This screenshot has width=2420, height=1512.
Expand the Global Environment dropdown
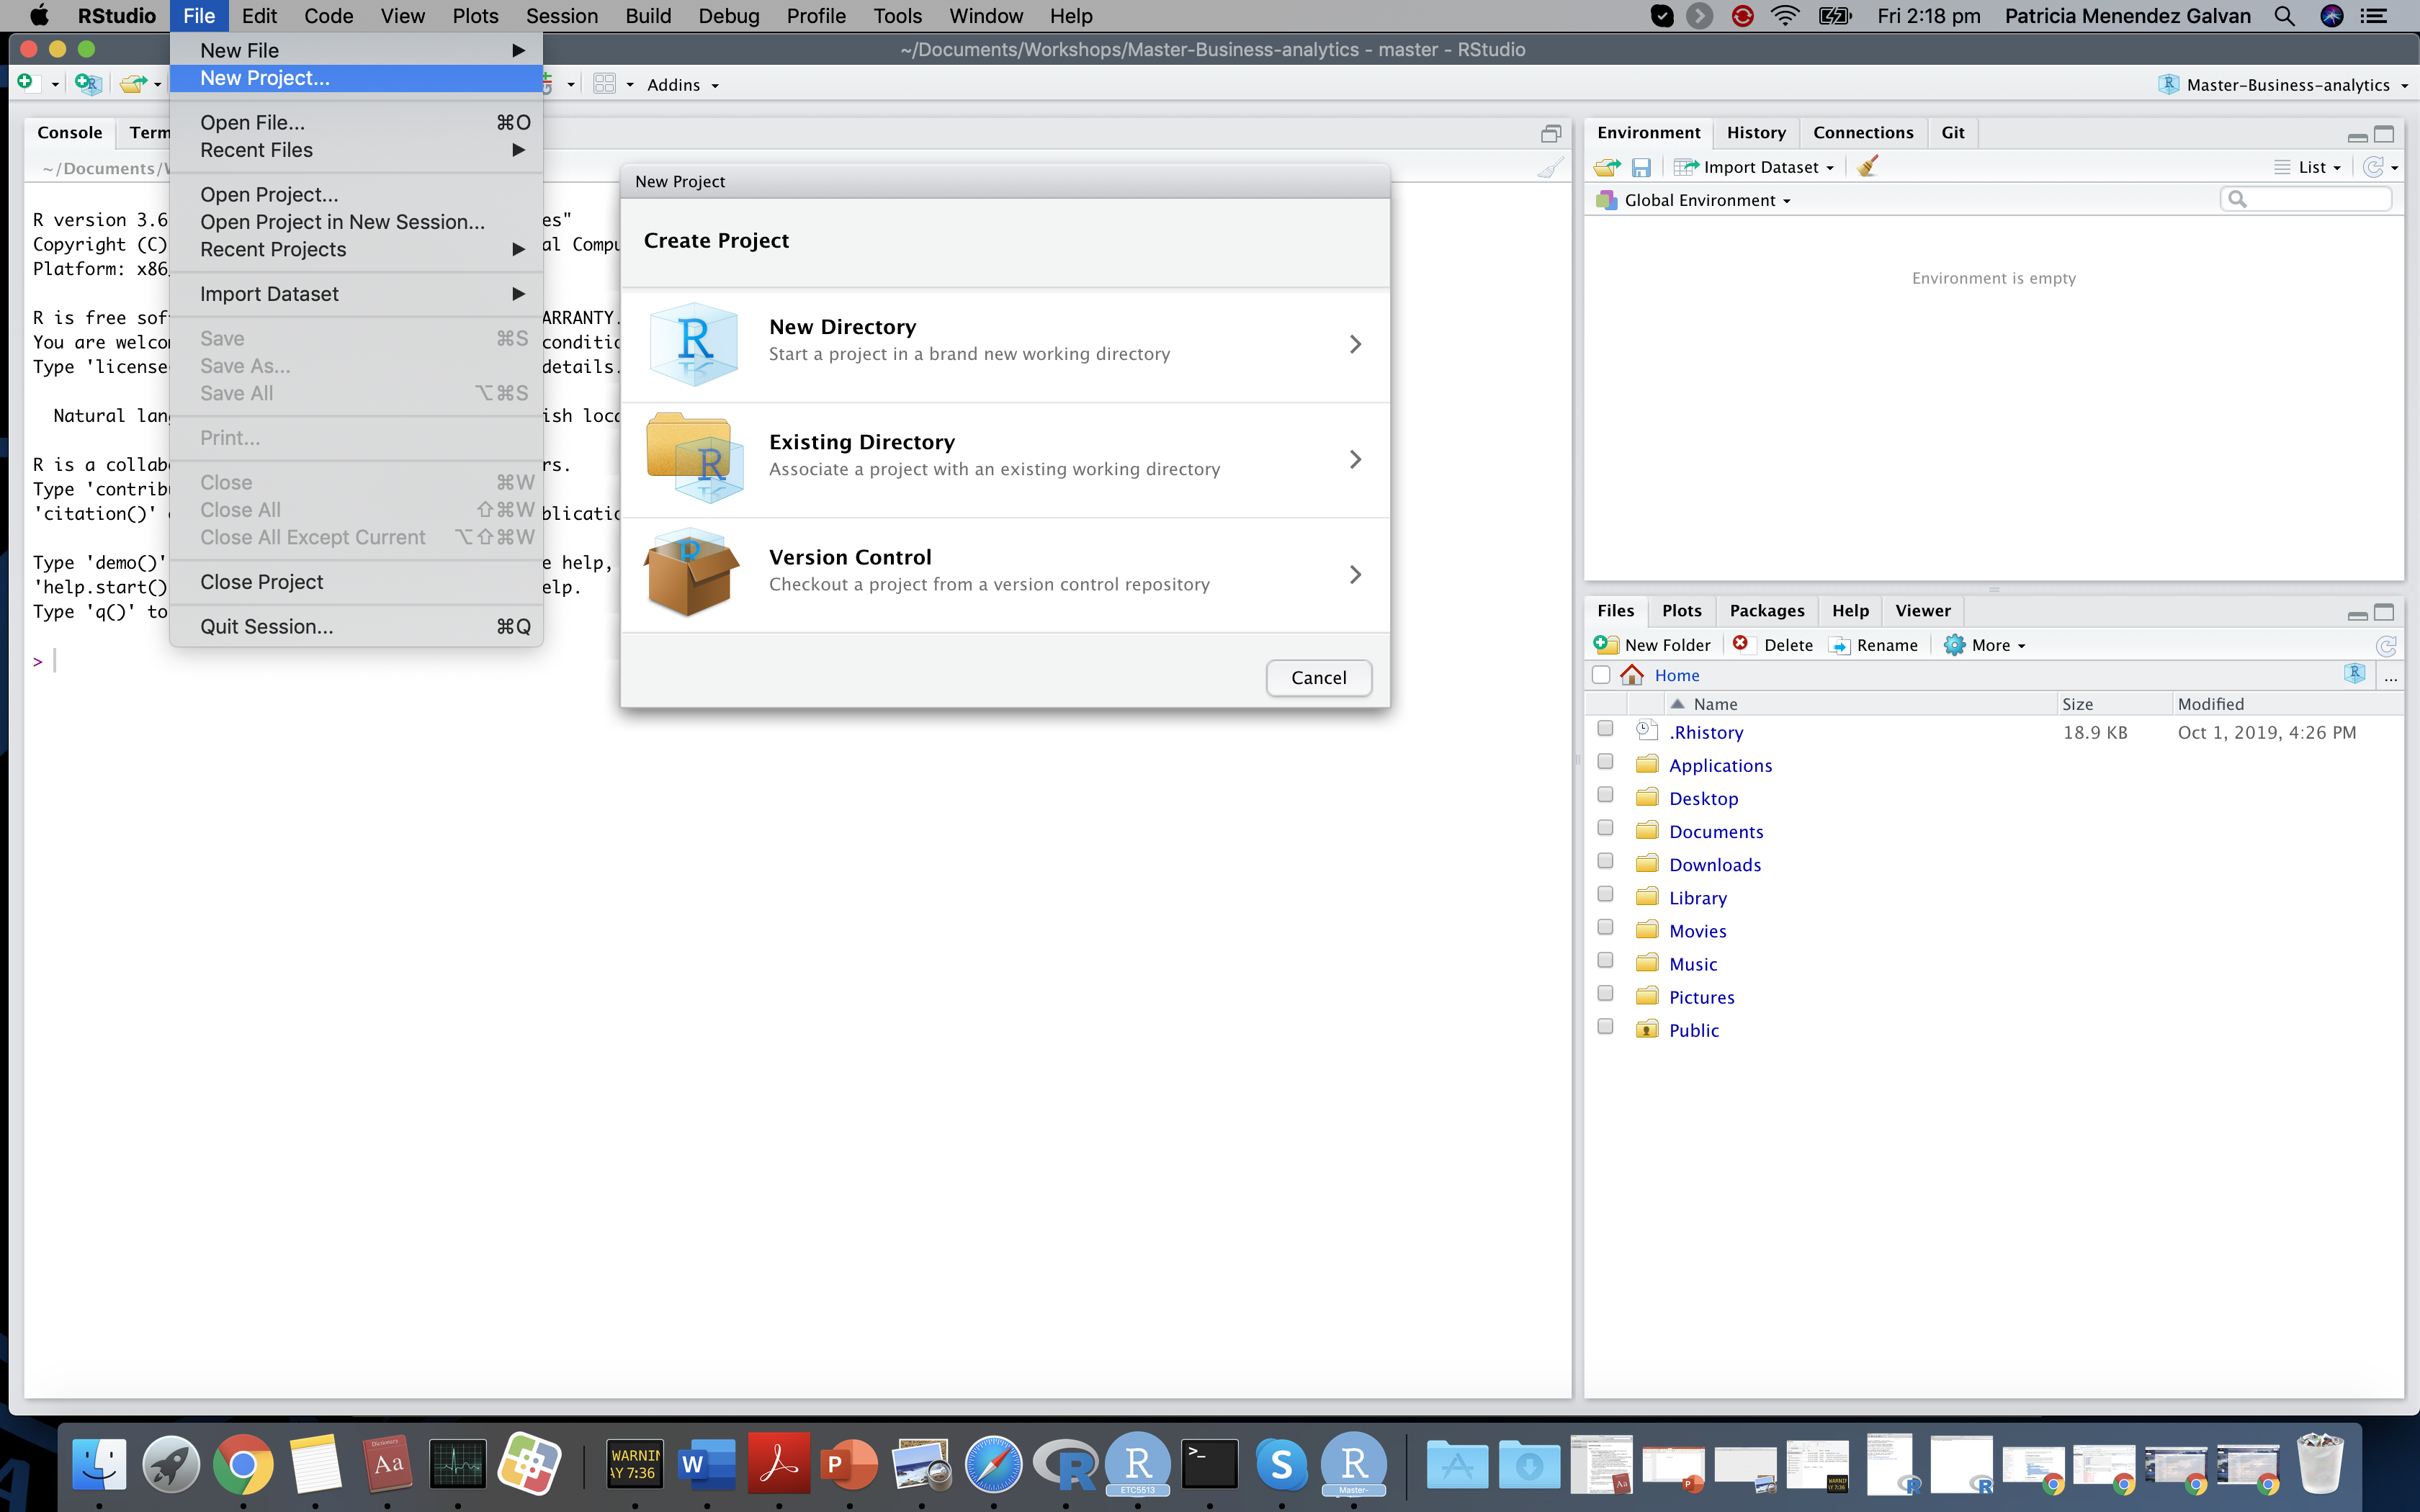click(x=1705, y=200)
